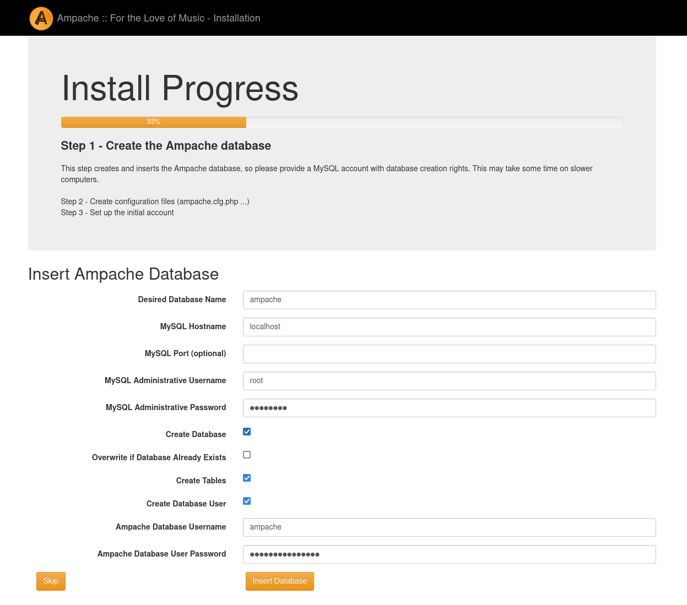Click the 'MySQL Administrative Username' label

(165, 380)
